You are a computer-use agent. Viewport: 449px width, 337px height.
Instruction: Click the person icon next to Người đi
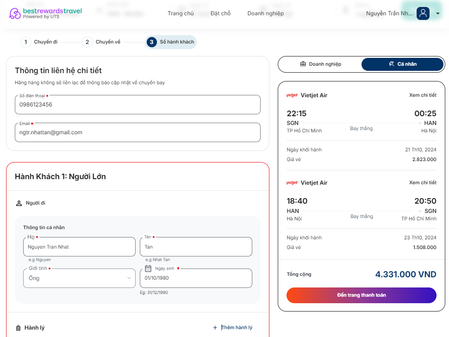click(x=19, y=203)
